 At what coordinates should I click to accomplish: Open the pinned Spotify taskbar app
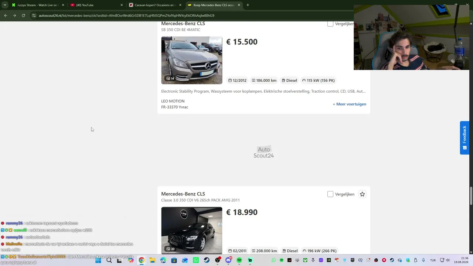coord(239,260)
